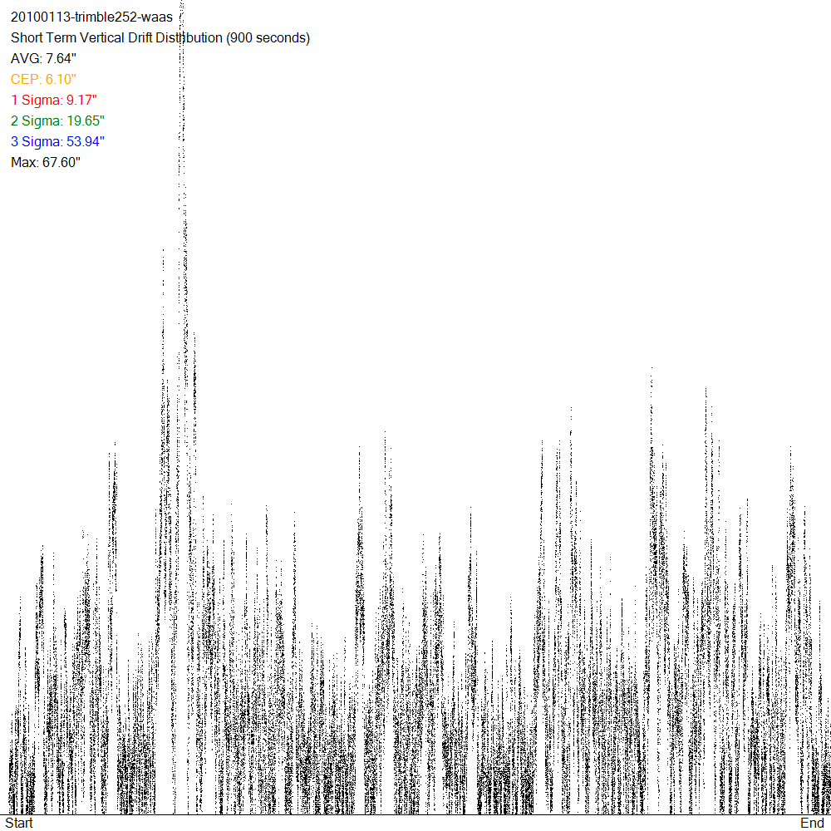831x831 pixels.
Task: Click the red "1 Sigma:" label
Action: [x=37, y=101]
